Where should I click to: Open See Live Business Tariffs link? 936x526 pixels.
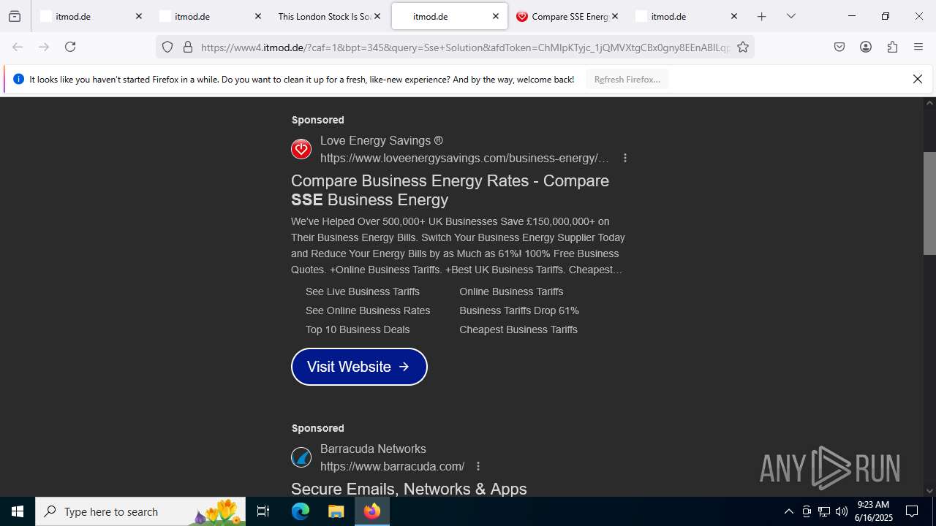363,291
